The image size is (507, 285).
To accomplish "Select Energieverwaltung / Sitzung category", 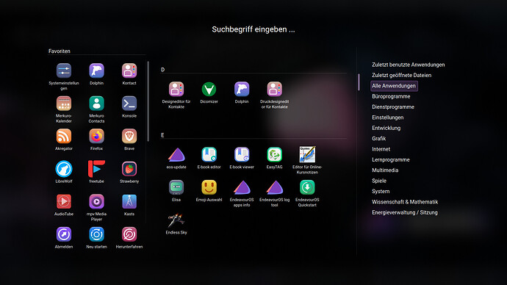I will tap(405, 212).
